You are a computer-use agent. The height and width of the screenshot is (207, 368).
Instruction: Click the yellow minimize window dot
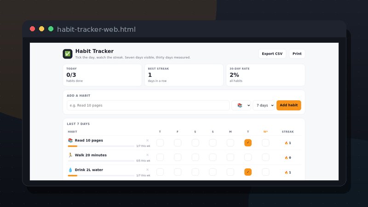tap(41, 29)
